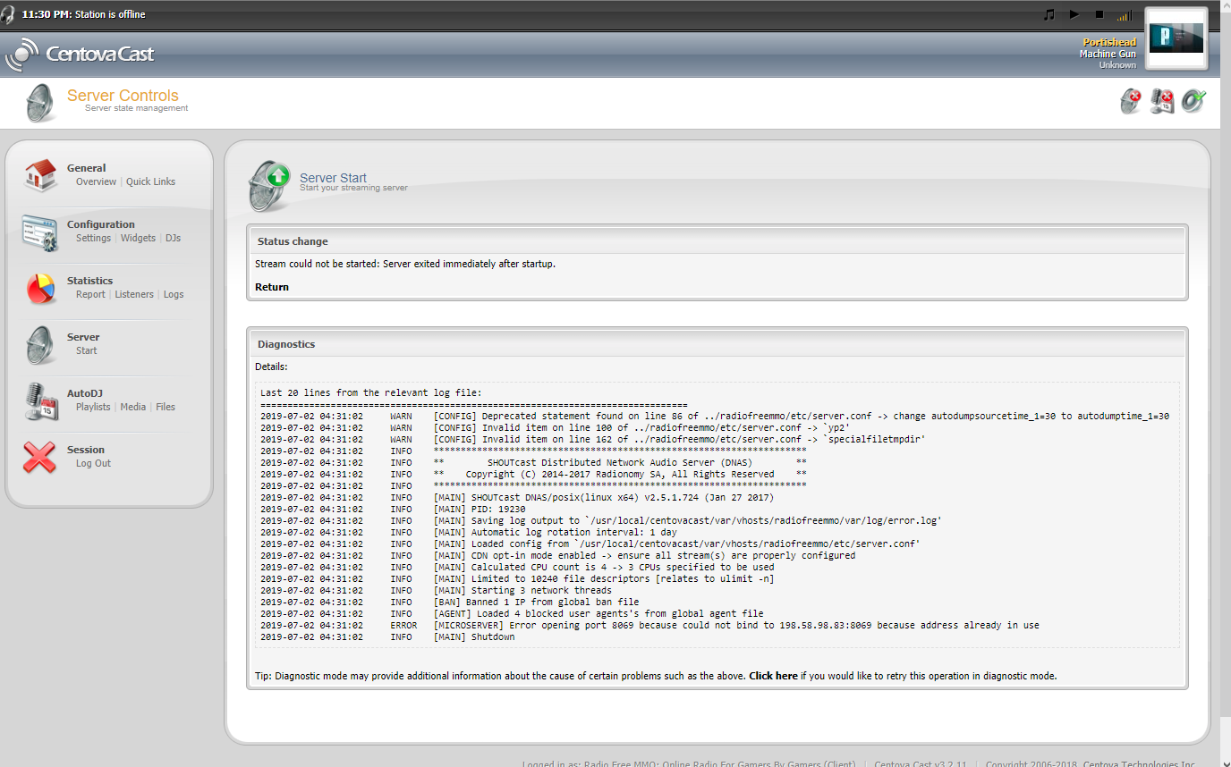Click the Server satellite dish icon in sidebar

[x=40, y=344]
